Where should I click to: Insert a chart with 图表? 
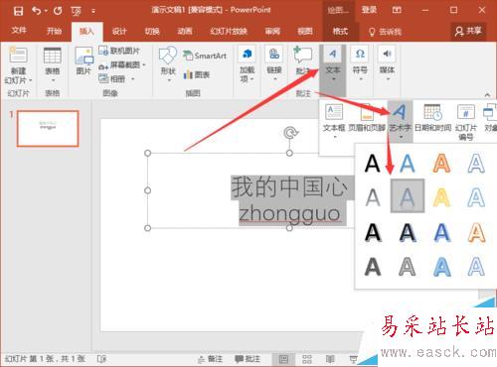point(197,74)
